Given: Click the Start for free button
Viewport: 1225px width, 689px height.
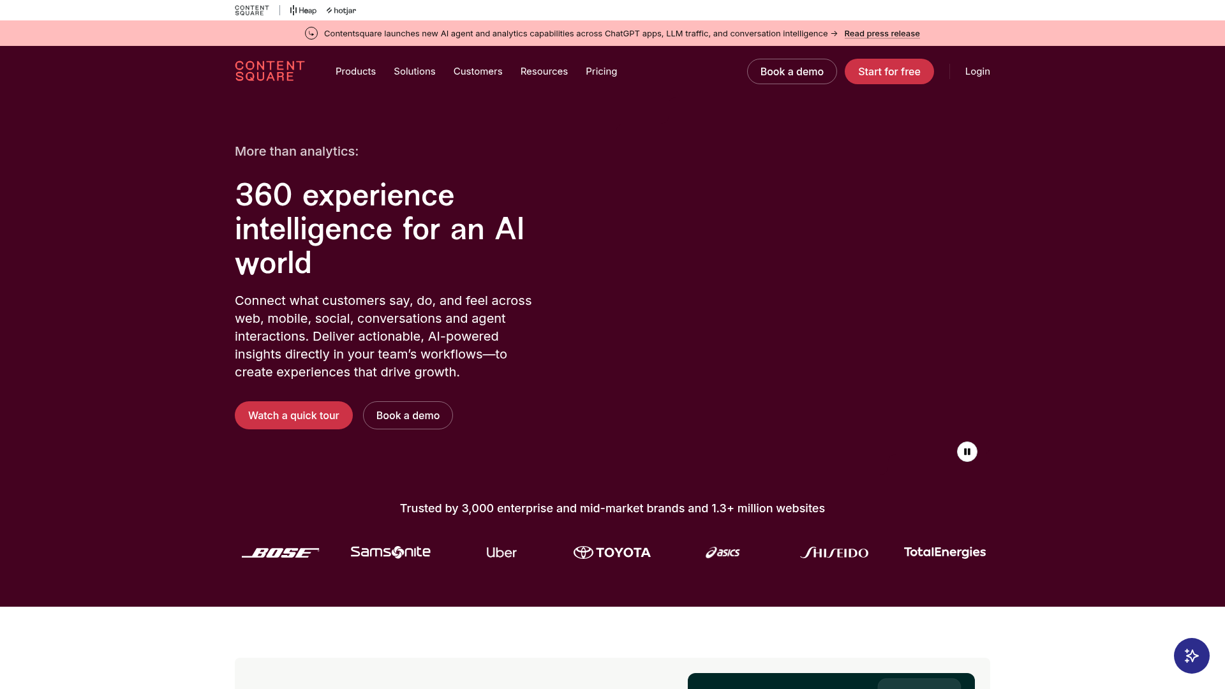Looking at the screenshot, I should coord(889,71).
